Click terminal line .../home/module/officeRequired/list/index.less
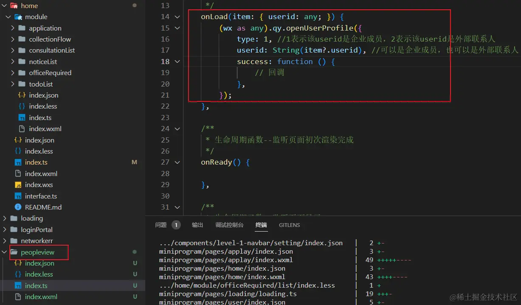The width and height of the screenshot is (521, 305). coord(247,285)
